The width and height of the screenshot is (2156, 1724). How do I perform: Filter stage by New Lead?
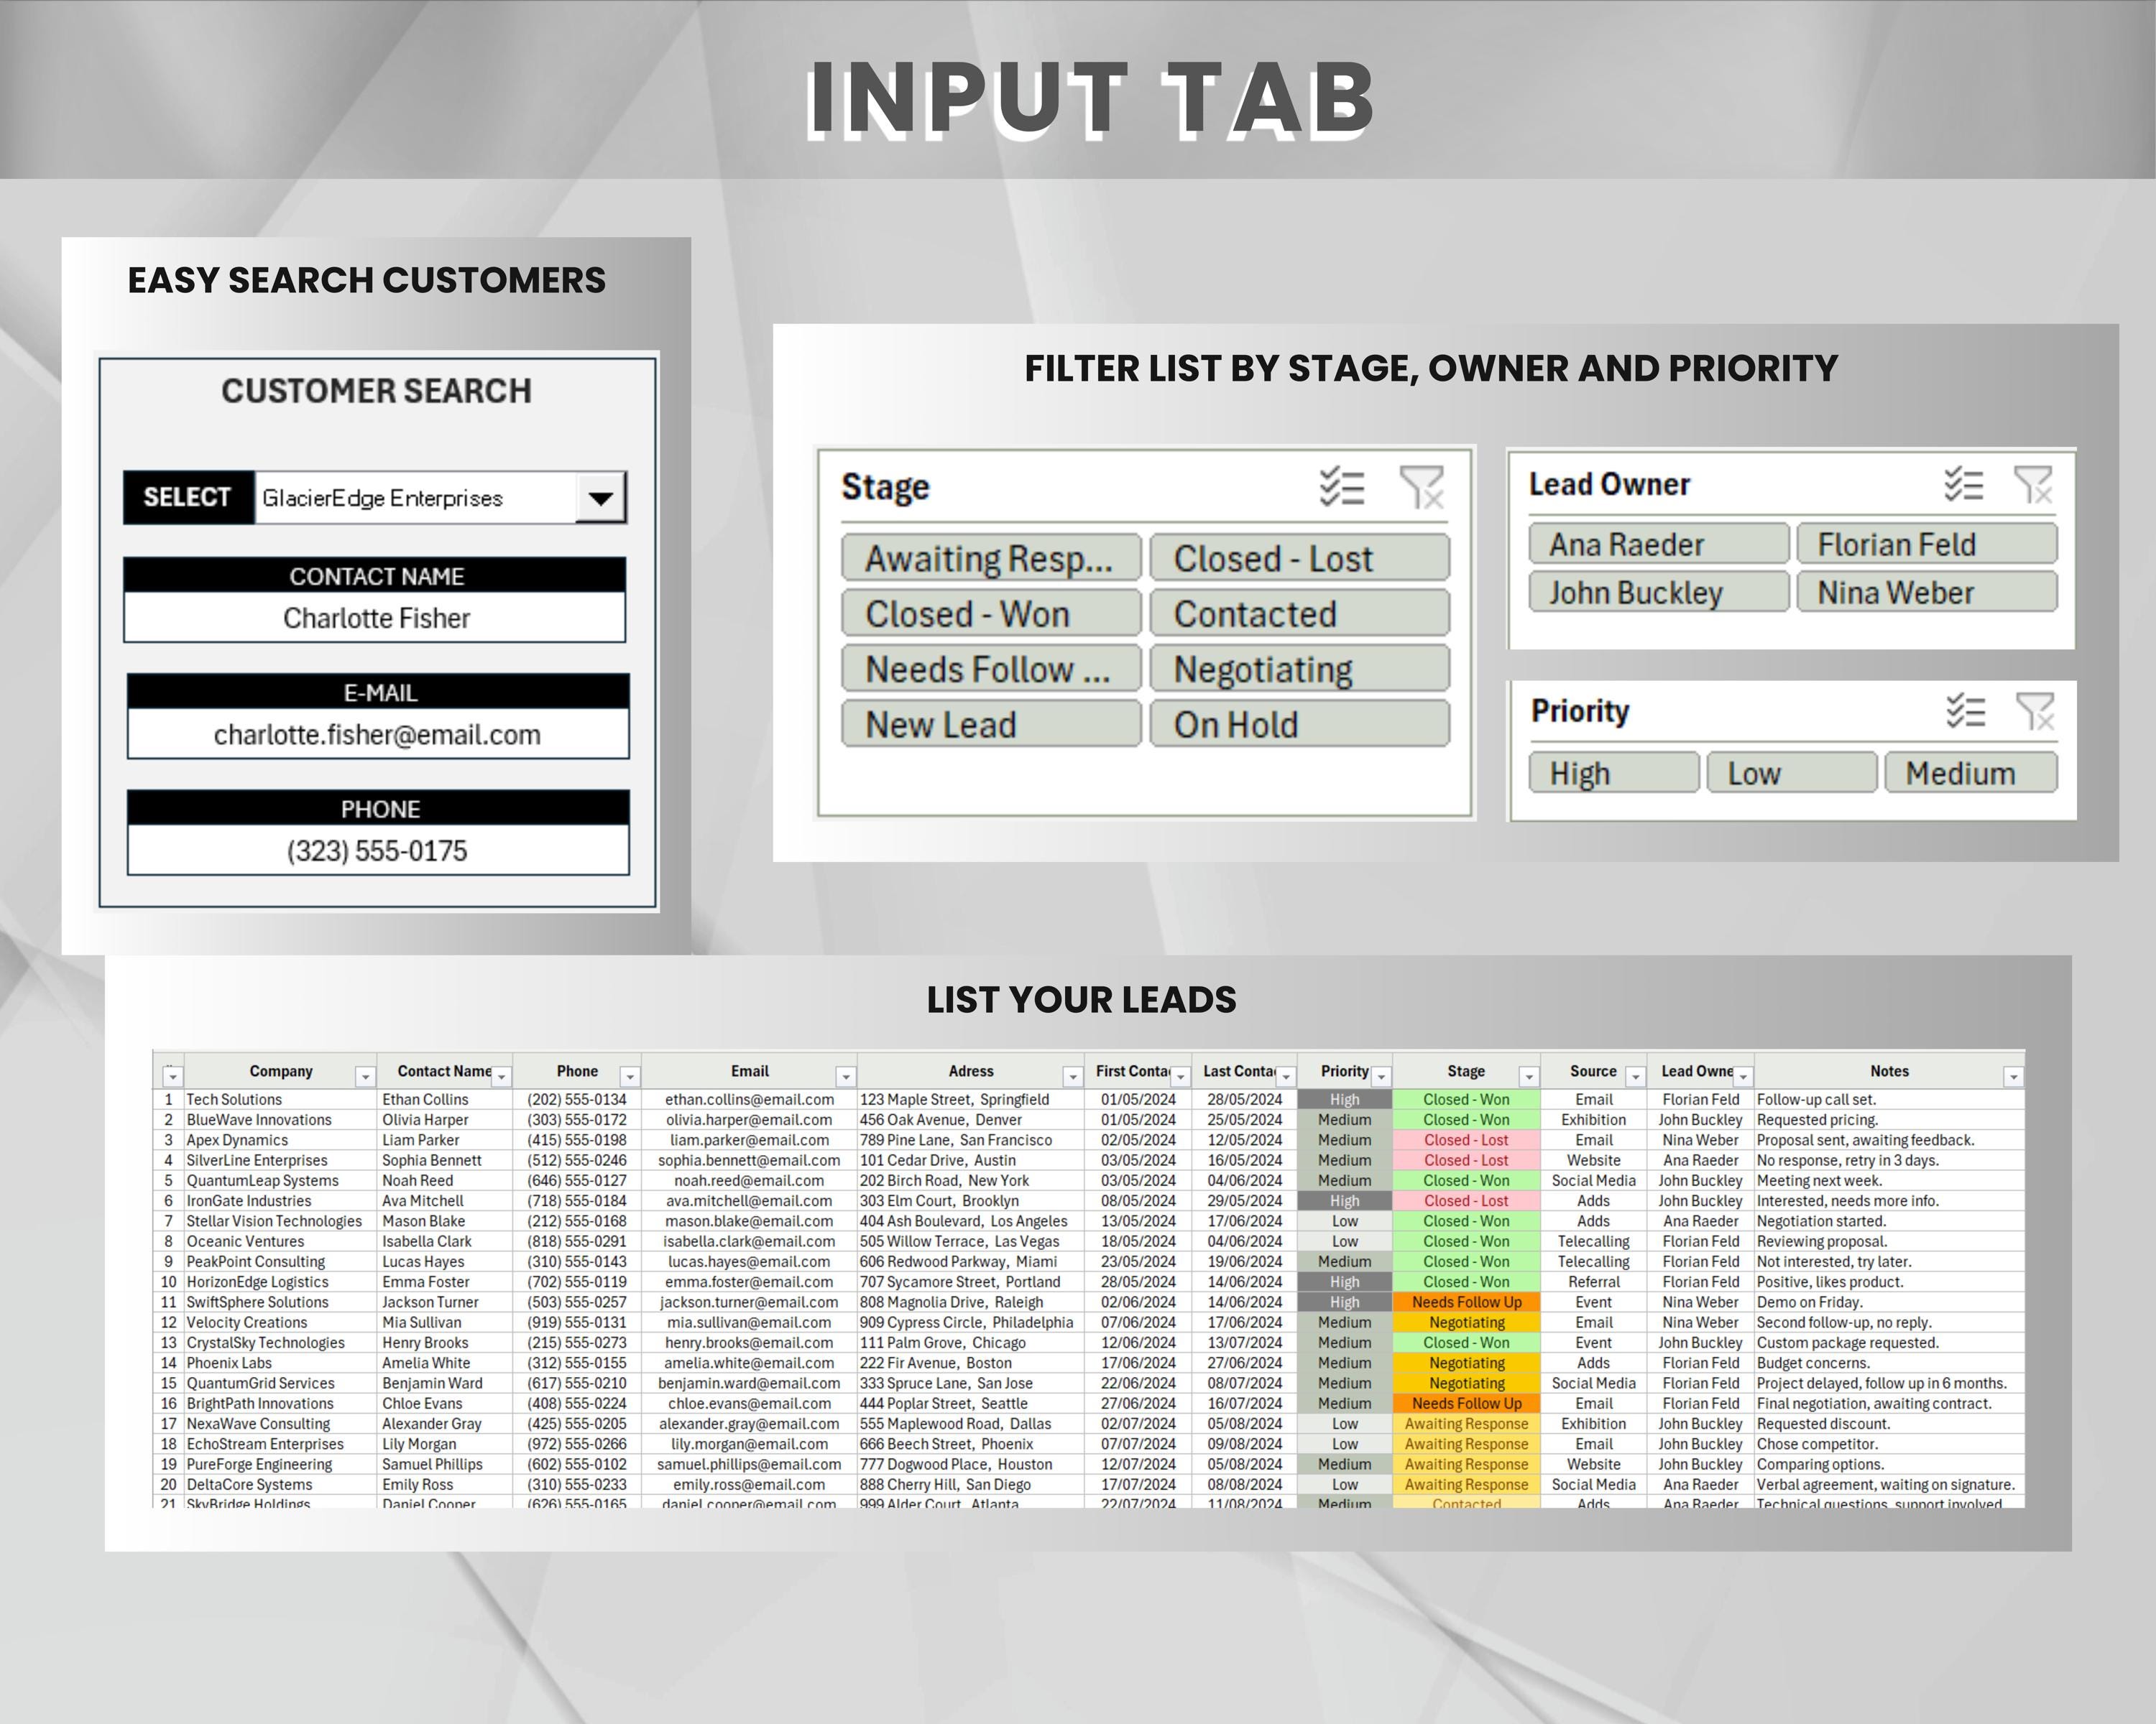coord(991,723)
